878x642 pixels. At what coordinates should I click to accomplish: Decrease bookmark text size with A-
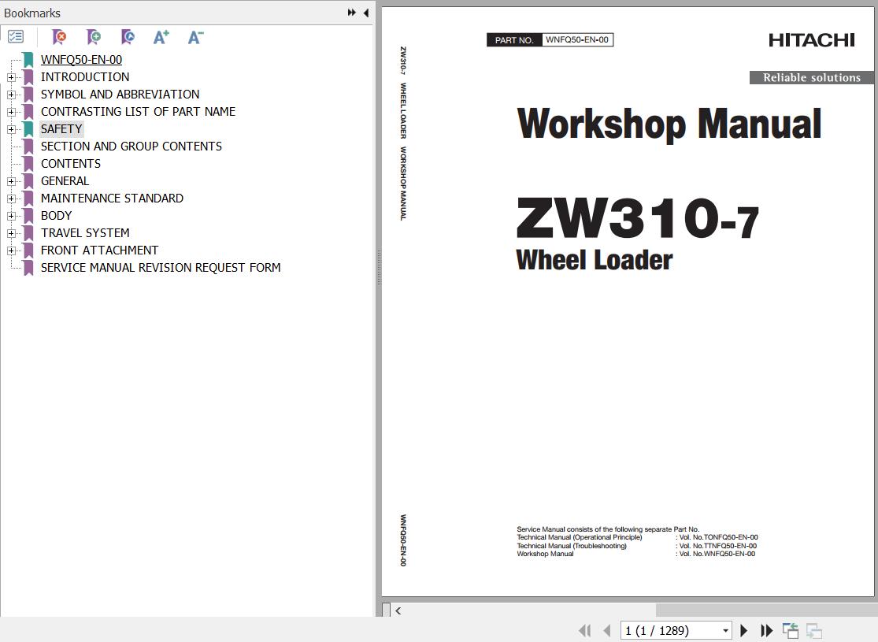[195, 37]
